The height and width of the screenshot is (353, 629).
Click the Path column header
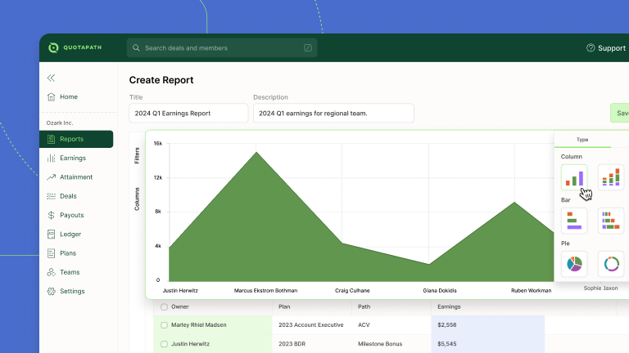click(x=364, y=306)
